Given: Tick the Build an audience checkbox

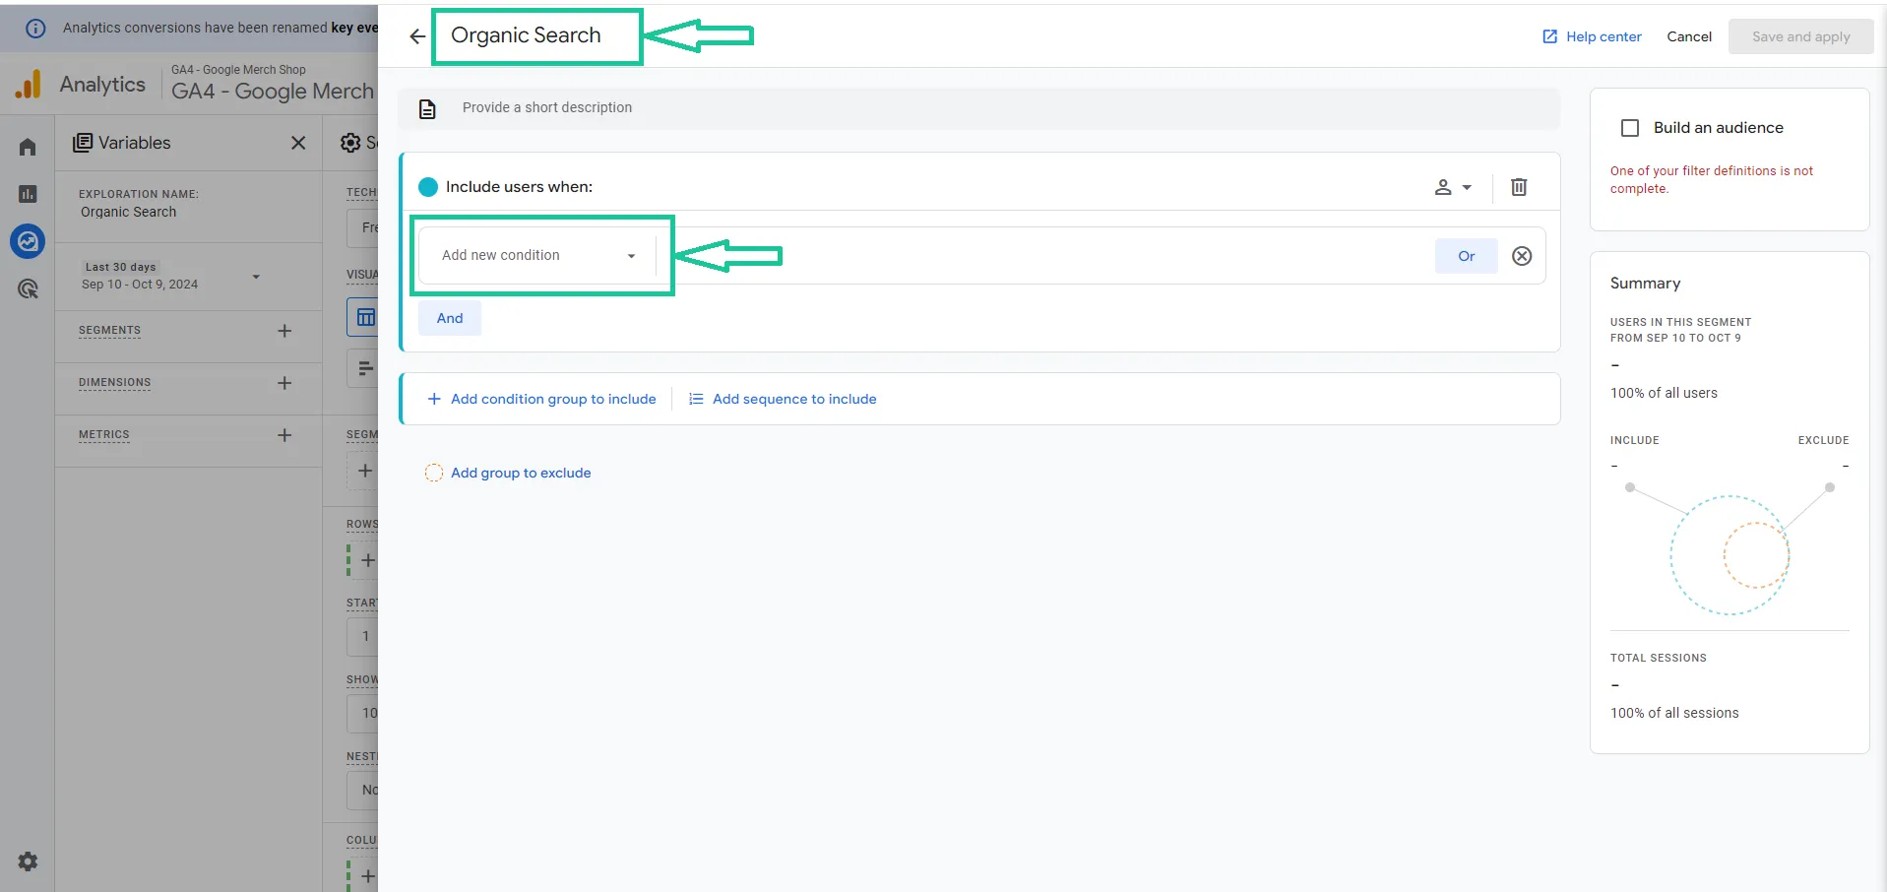Looking at the screenshot, I should click(x=1630, y=128).
